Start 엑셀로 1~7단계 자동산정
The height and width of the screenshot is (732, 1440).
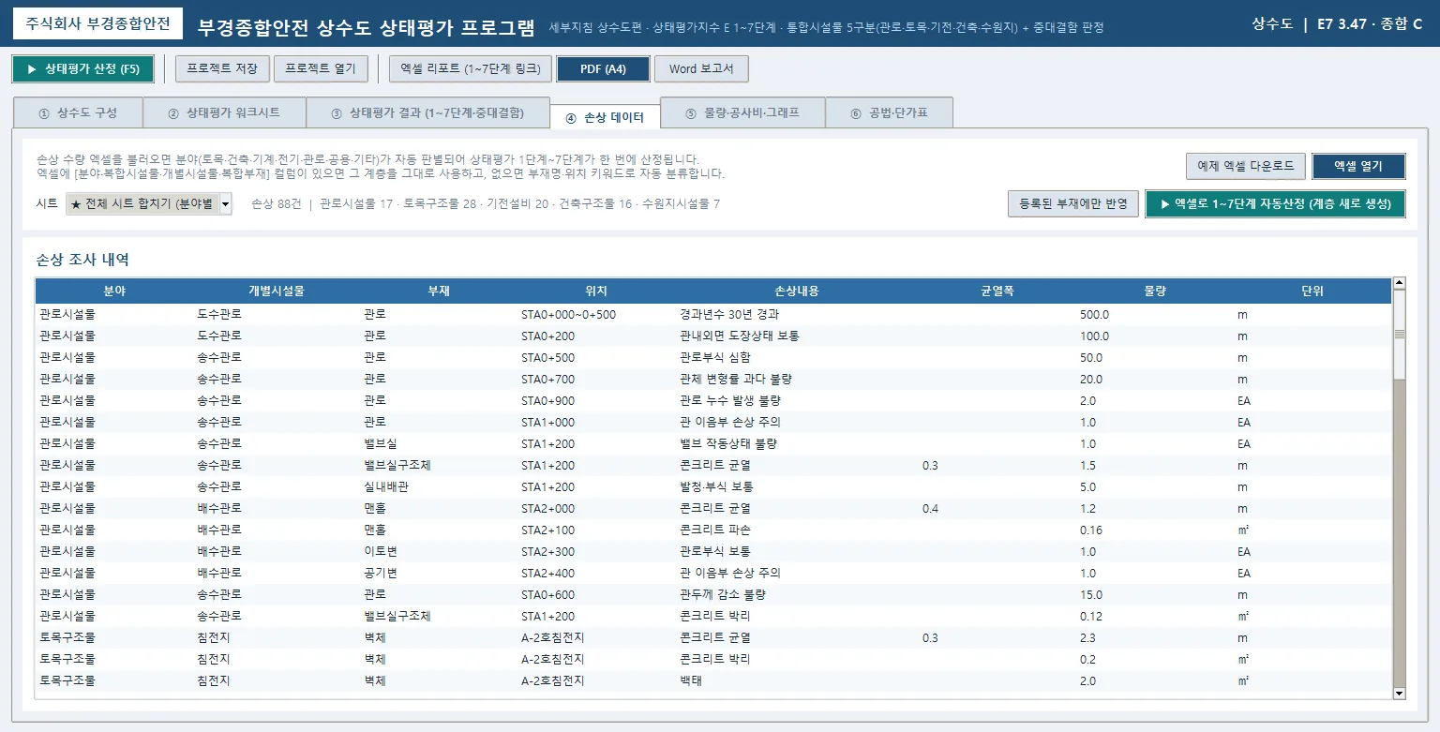(1275, 203)
